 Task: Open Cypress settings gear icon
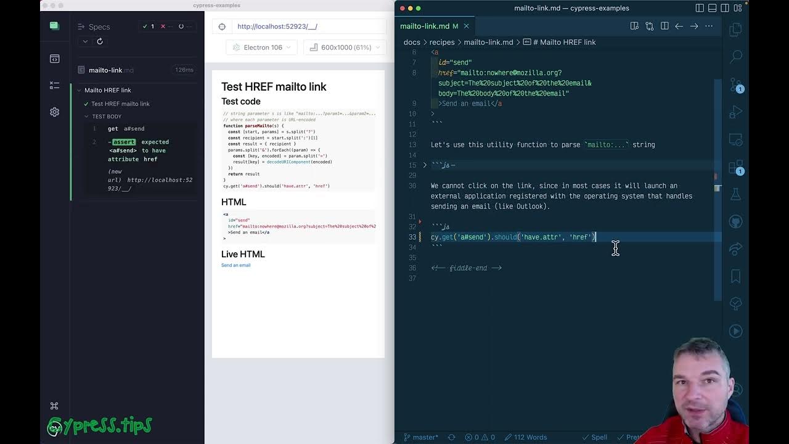click(x=54, y=112)
